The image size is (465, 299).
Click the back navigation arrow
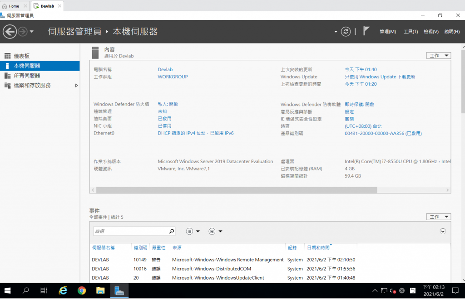(x=10, y=31)
